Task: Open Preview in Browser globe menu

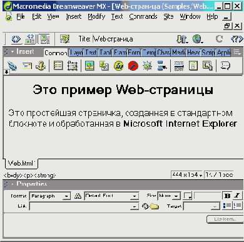Action: pos(198,39)
